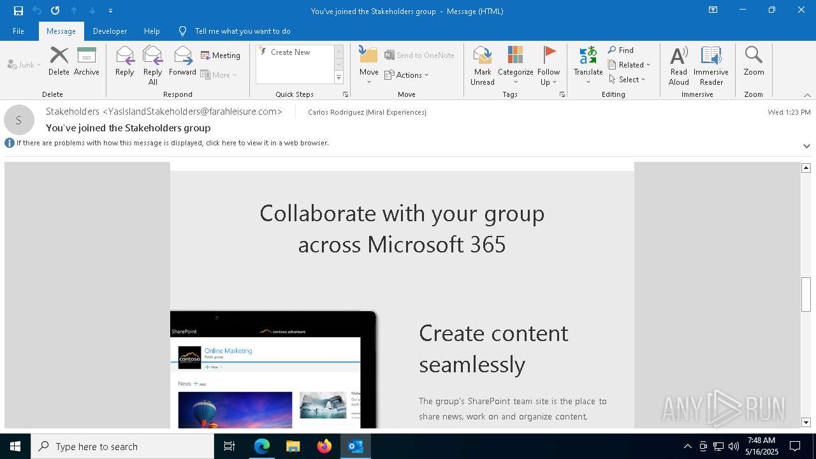Open File Explorer from taskbar
The image size is (816, 459).
(293, 446)
